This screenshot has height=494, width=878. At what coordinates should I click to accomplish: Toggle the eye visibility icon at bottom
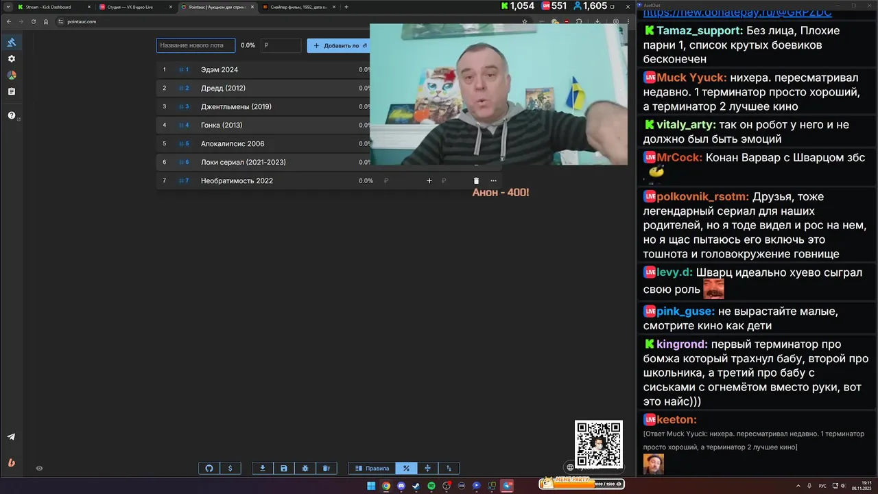39,469
